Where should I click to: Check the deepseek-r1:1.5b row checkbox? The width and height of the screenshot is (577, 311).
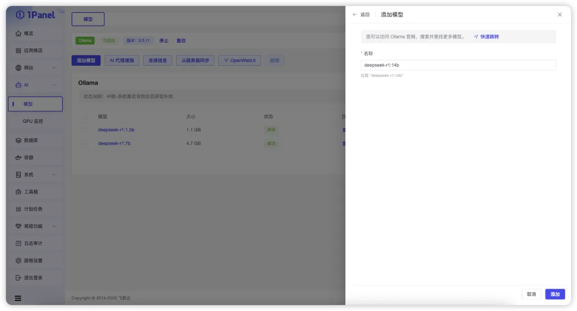coord(84,130)
